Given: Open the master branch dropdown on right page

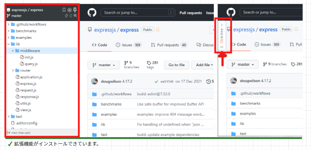Looking at the screenshot, I should 243,64.
